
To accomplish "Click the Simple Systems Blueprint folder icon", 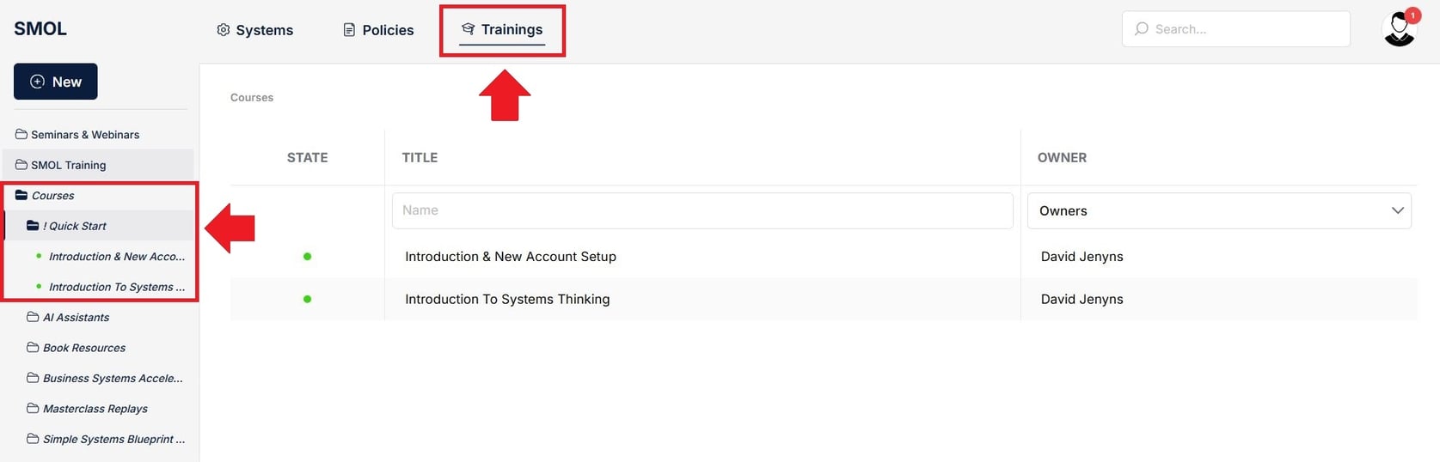I will [33, 439].
